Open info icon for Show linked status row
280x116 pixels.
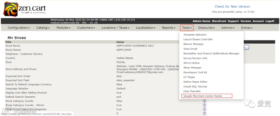tap(204, 109)
